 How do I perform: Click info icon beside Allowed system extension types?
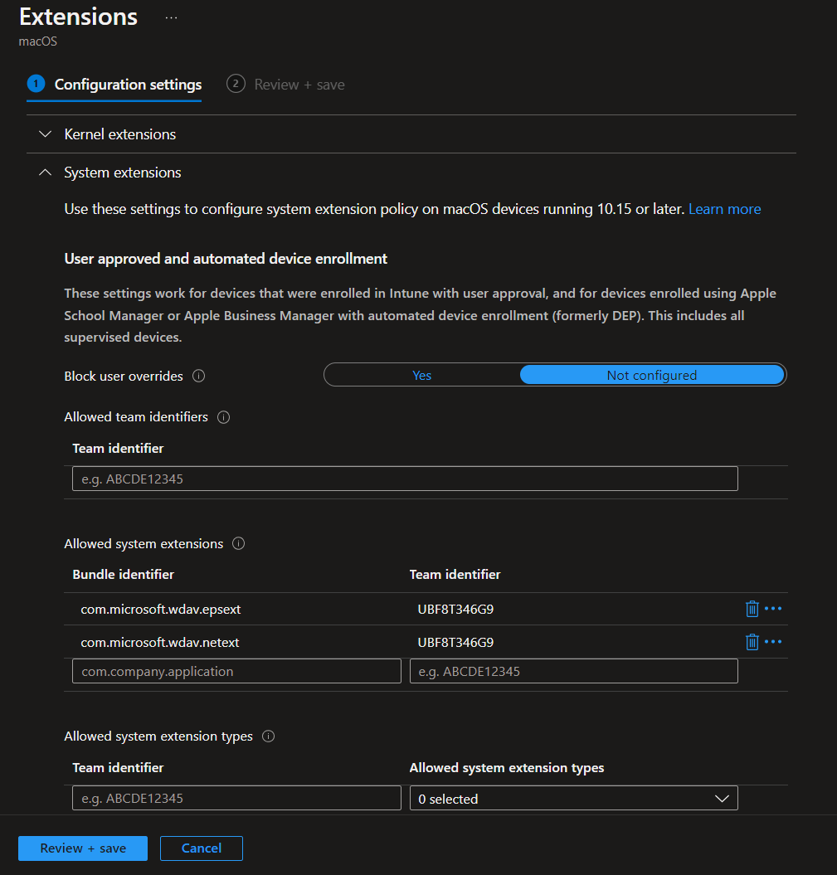[x=268, y=736]
